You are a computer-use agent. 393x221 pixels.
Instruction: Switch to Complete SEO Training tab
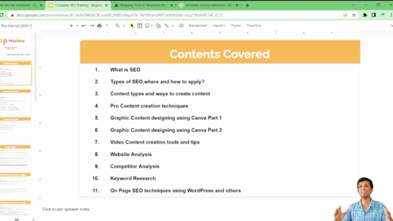[x=78, y=6]
